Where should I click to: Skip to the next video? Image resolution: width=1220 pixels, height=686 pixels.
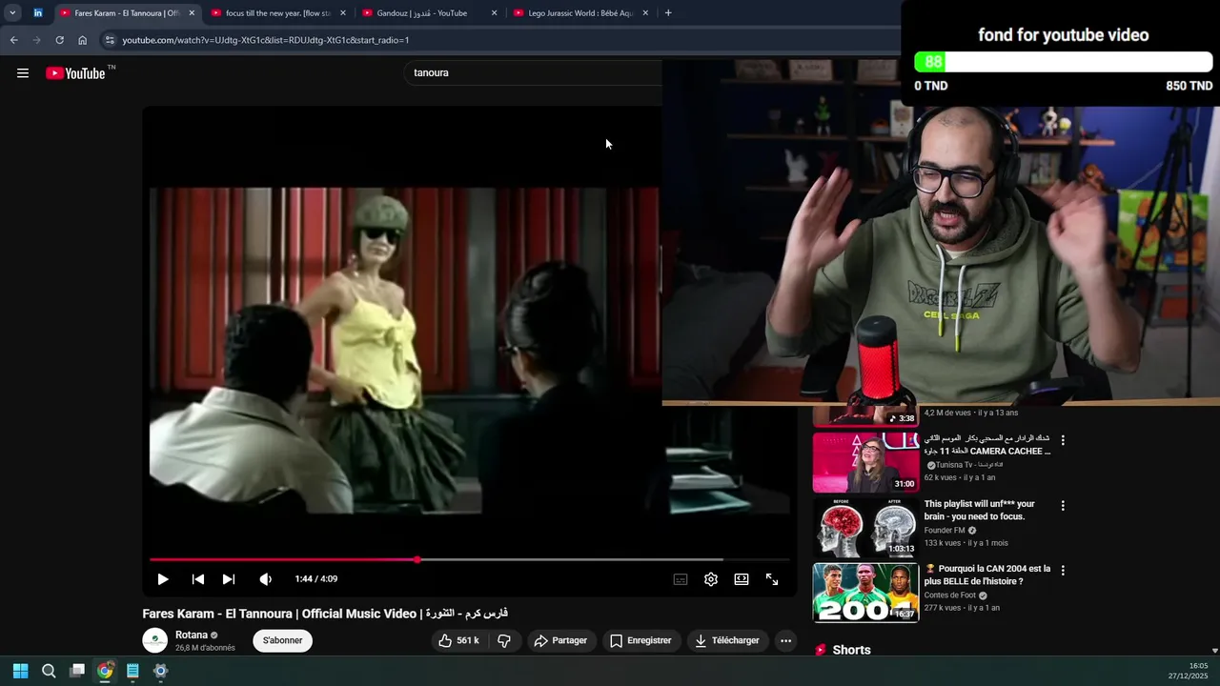click(229, 579)
